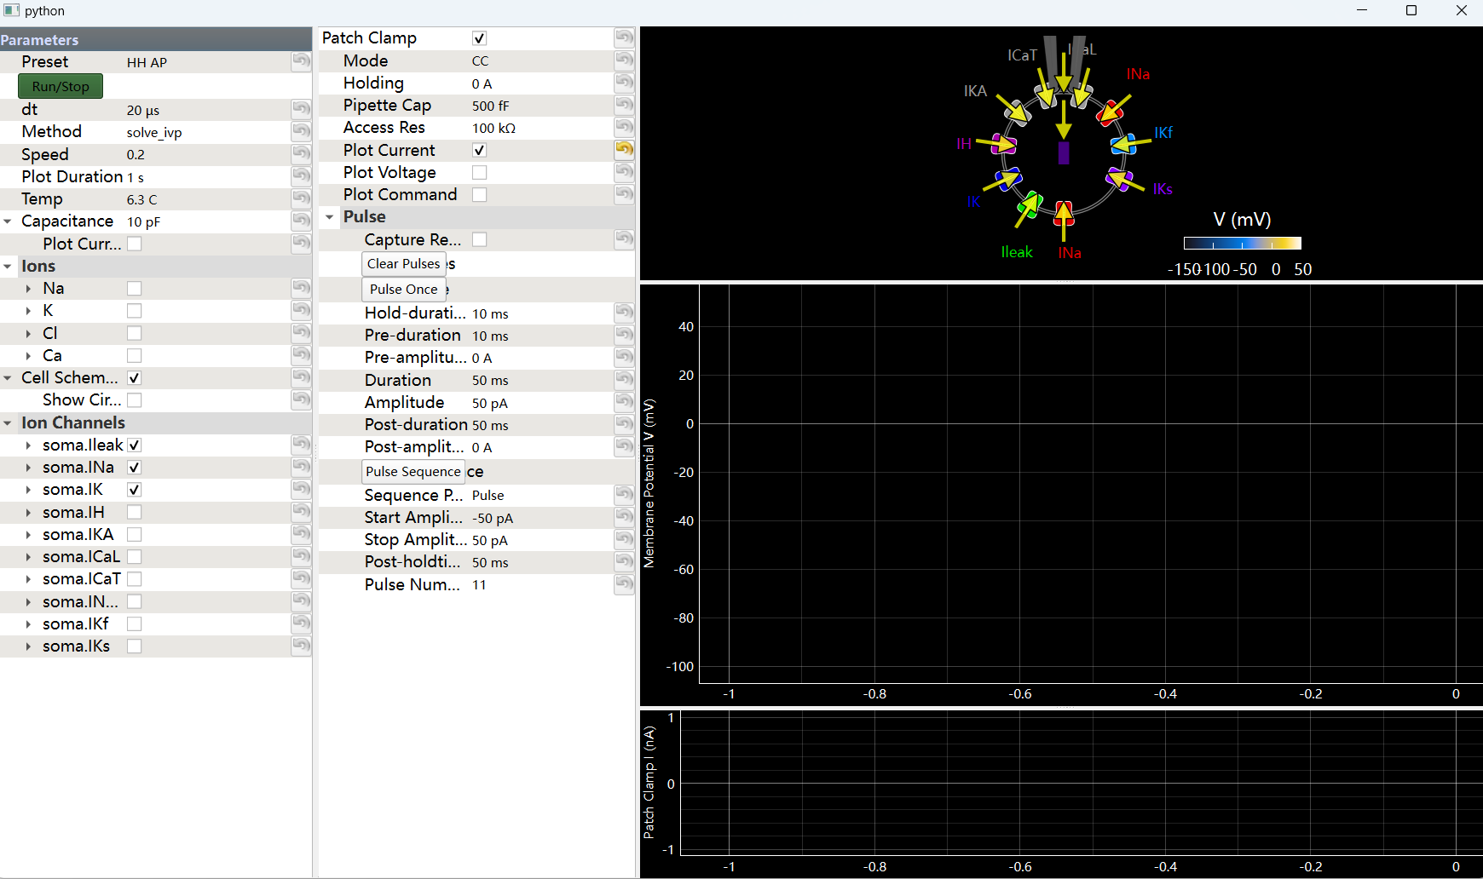Image resolution: width=1483 pixels, height=879 pixels.
Task: Open the Method solve_ivp selector
Action: point(154,132)
